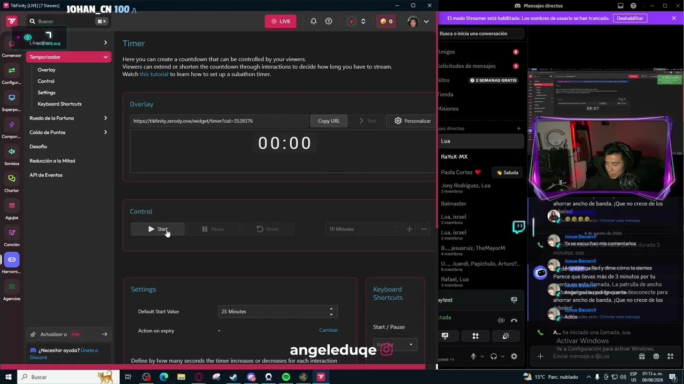Copy the overlay widget URL

click(329, 121)
